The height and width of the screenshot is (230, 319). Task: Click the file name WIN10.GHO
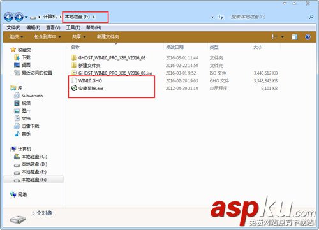tap(90, 80)
